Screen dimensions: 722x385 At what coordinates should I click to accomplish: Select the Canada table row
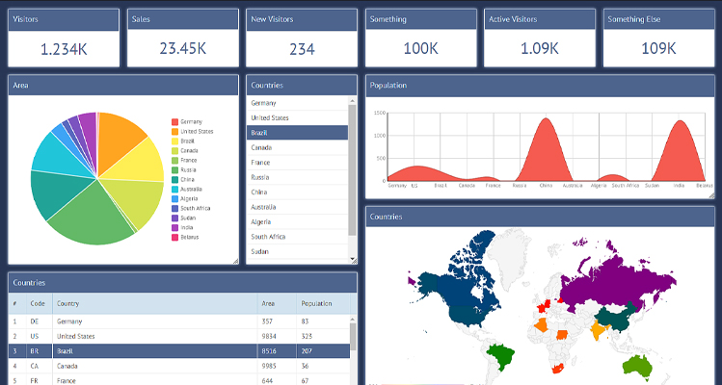[x=179, y=366]
